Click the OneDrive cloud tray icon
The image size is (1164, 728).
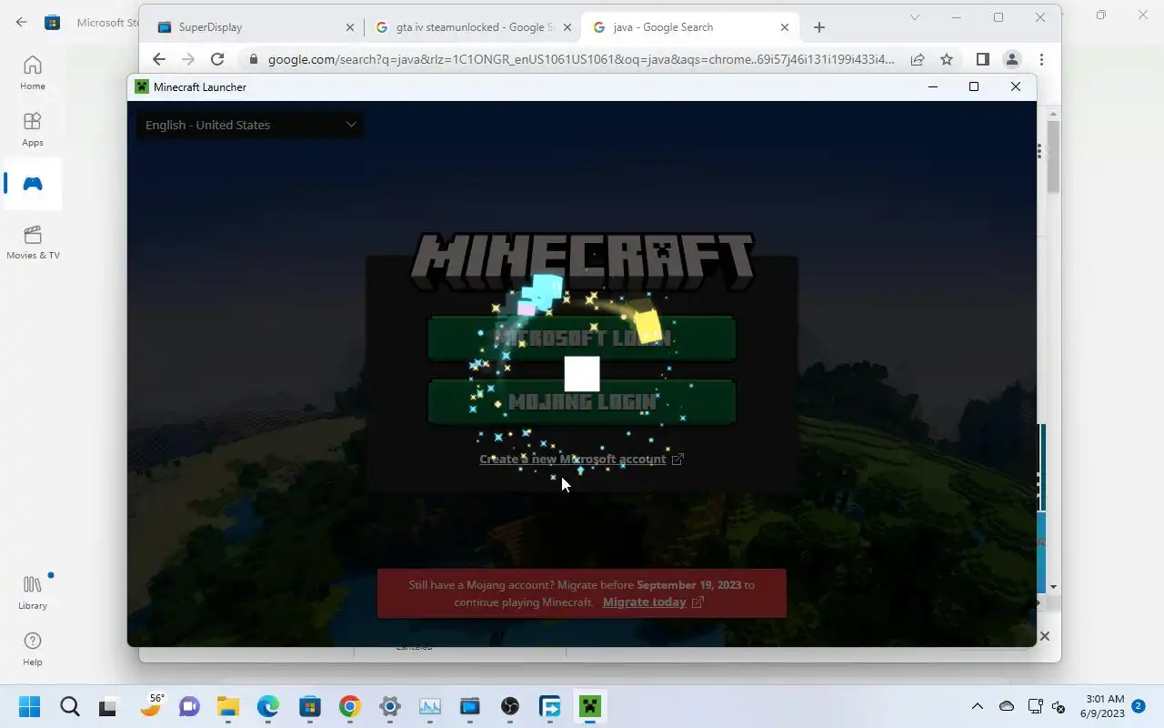1007,706
